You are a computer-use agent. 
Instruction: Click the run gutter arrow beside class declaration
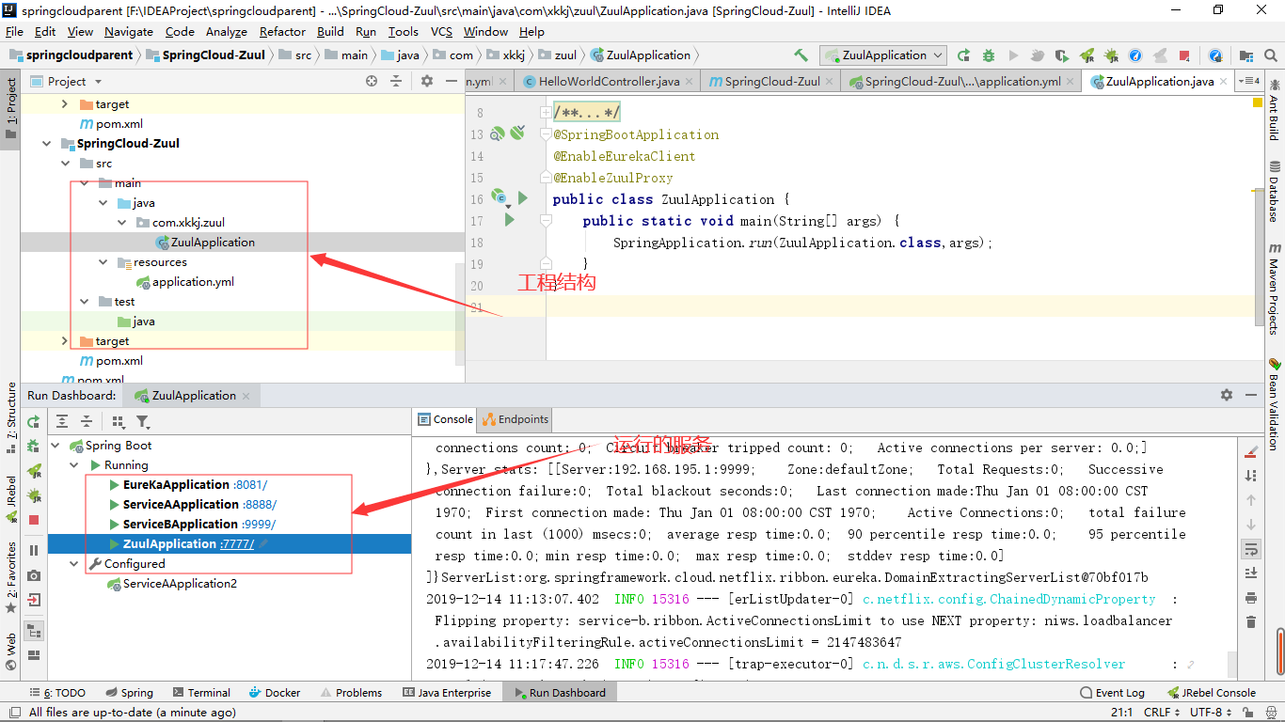[x=523, y=198]
